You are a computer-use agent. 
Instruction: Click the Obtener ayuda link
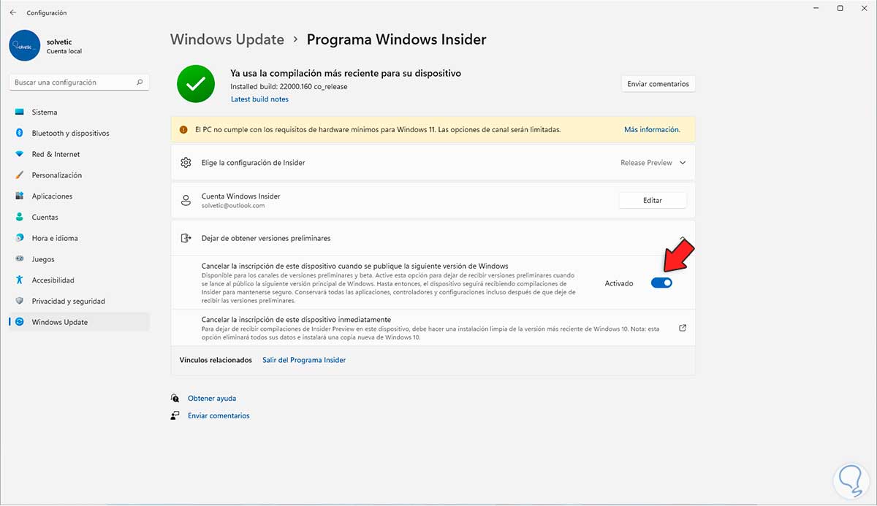click(x=212, y=399)
